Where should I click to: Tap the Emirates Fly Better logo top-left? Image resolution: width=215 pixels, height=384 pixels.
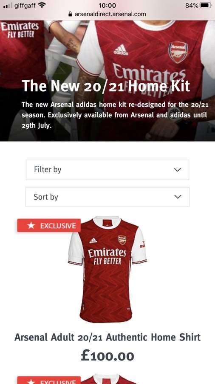click(x=20, y=29)
